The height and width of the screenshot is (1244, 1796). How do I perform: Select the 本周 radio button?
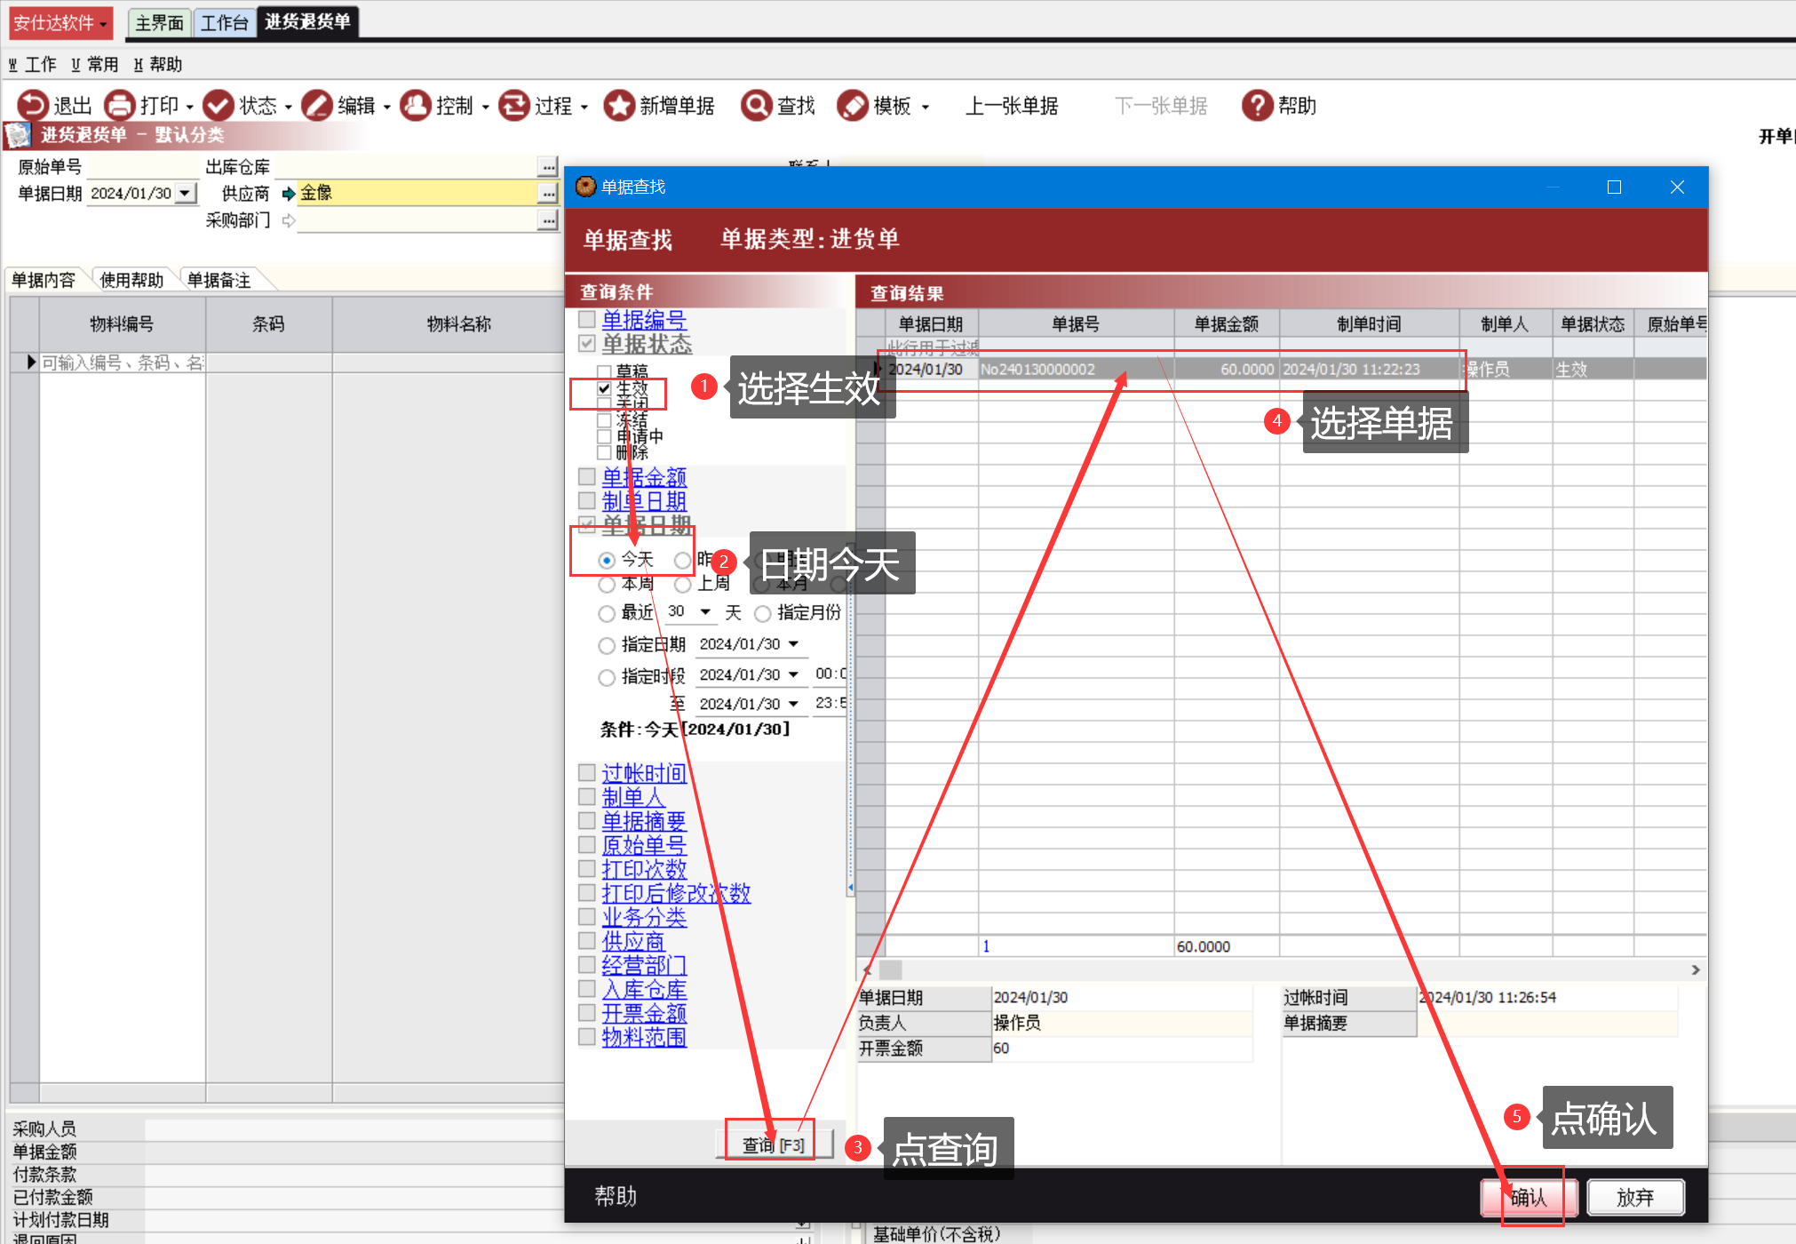pyautogui.click(x=607, y=585)
